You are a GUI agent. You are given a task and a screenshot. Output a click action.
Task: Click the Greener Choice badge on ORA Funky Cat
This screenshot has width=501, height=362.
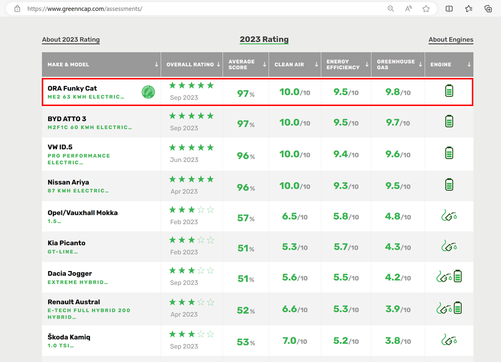148,92
